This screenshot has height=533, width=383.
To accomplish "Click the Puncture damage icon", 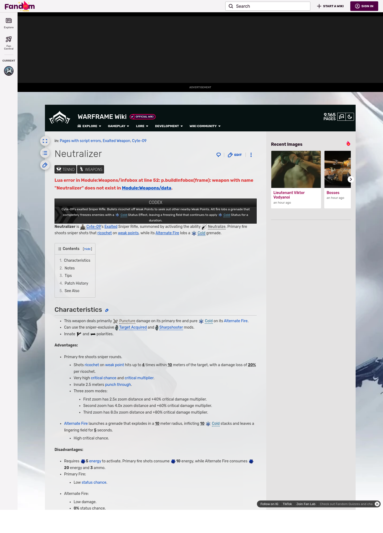I will pyautogui.click(x=115, y=321).
